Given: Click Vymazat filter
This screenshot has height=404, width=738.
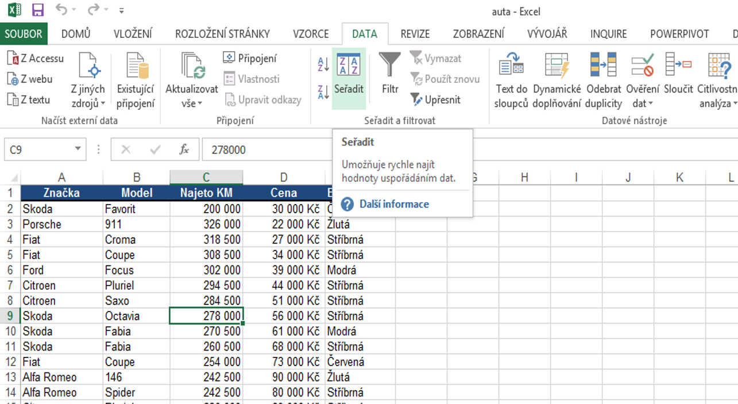Looking at the screenshot, I should [436, 59].
